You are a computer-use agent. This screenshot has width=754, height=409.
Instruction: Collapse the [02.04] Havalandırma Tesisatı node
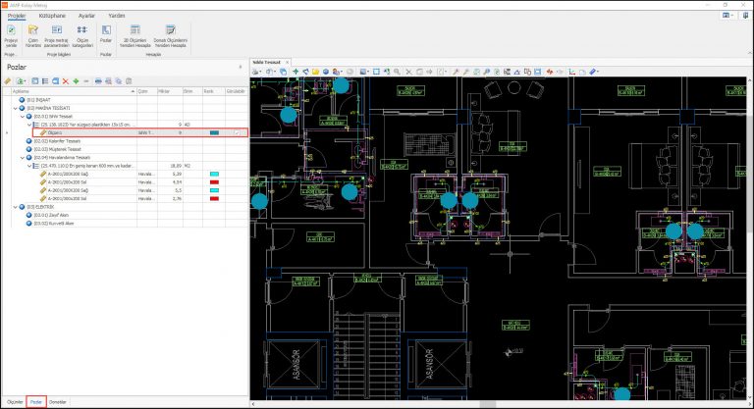tap(23, 157)
